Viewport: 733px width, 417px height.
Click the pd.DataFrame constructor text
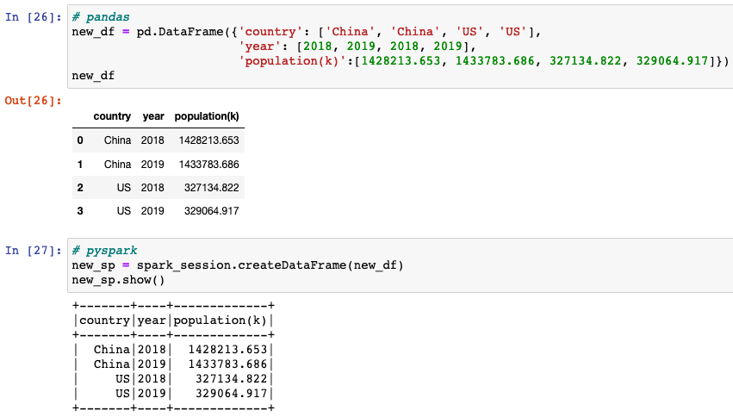(x=180, y=32)
